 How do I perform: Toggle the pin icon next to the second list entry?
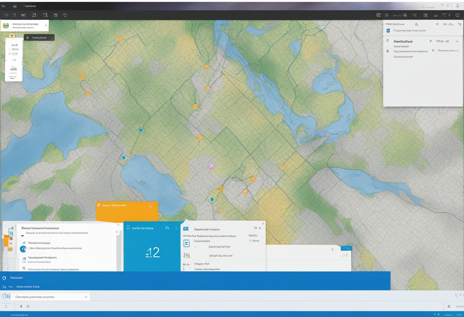[433, 50]
